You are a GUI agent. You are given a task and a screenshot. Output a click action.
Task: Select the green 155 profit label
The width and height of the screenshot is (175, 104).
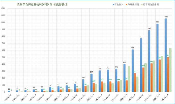pos(118,80)
